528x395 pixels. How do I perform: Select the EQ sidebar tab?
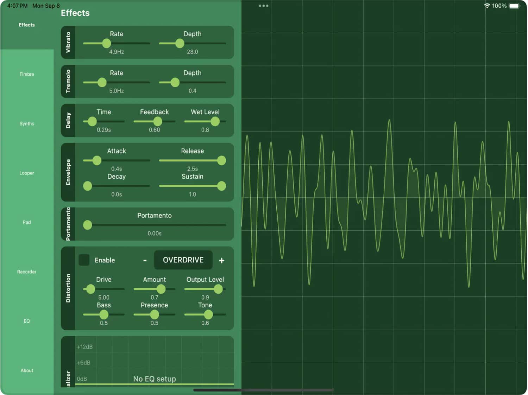click(x=27, y=321)
